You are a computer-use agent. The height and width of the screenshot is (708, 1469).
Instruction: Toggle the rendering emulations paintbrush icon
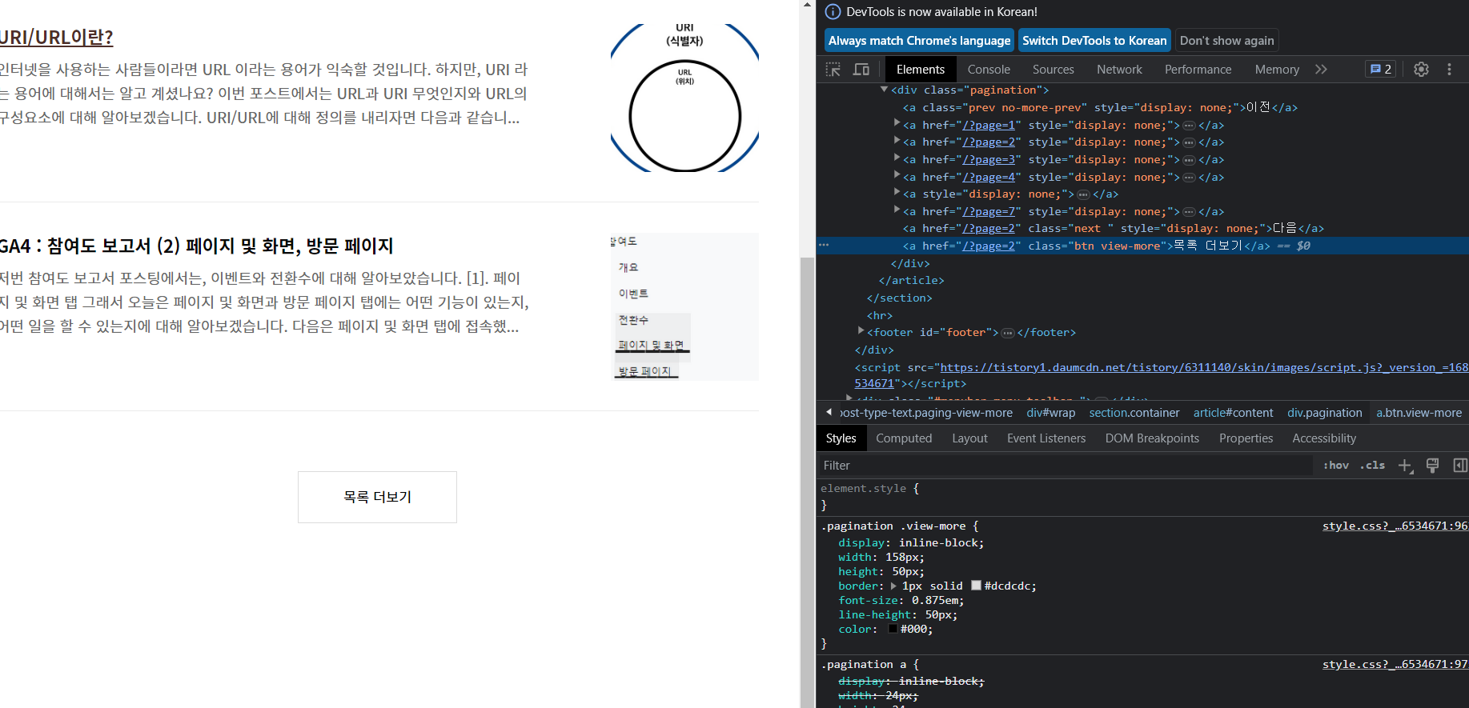pos(1433,466)
